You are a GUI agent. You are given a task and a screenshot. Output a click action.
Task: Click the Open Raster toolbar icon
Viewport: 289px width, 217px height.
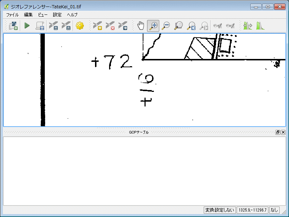(13, 26)
